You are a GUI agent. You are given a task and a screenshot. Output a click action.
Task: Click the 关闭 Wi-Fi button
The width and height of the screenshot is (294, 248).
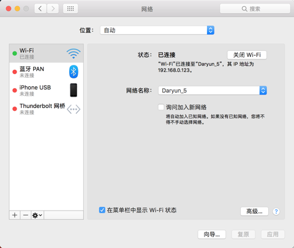pyautogui.click(x=247, y=55)
